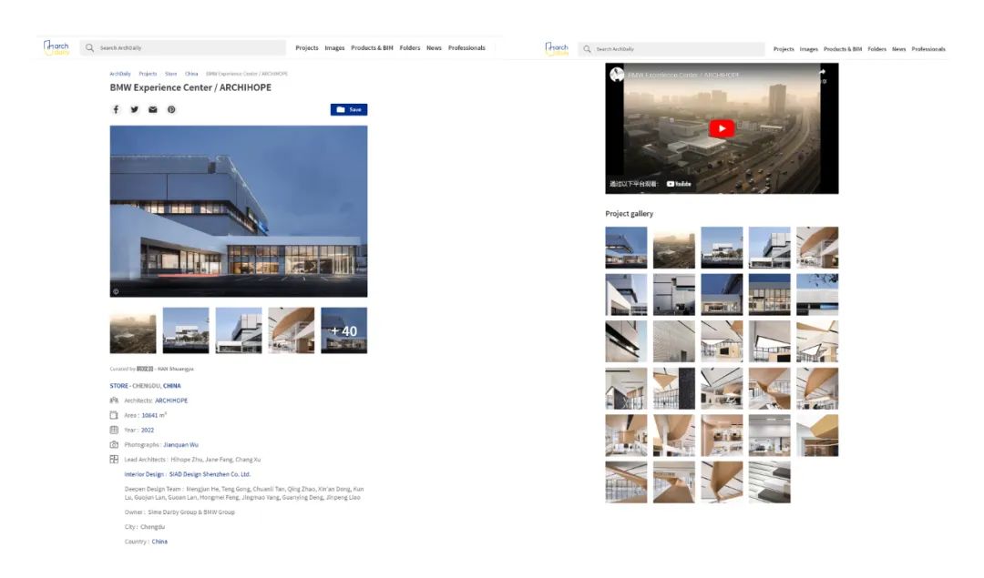
Task: Open the ARCHIHOPE architects link
Action: pyautogui.click(x=171, y=401)
